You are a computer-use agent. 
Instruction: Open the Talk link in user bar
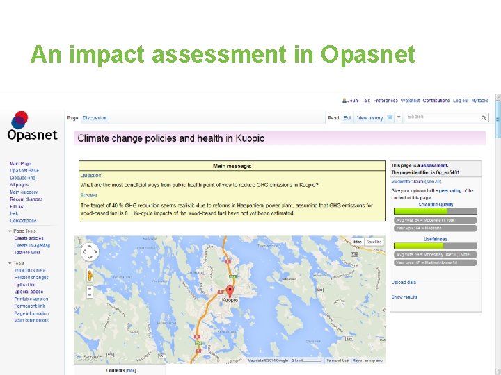tap(366, 101)
